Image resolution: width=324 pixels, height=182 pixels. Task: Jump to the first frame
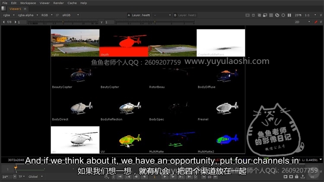click(x=120, y=177)
